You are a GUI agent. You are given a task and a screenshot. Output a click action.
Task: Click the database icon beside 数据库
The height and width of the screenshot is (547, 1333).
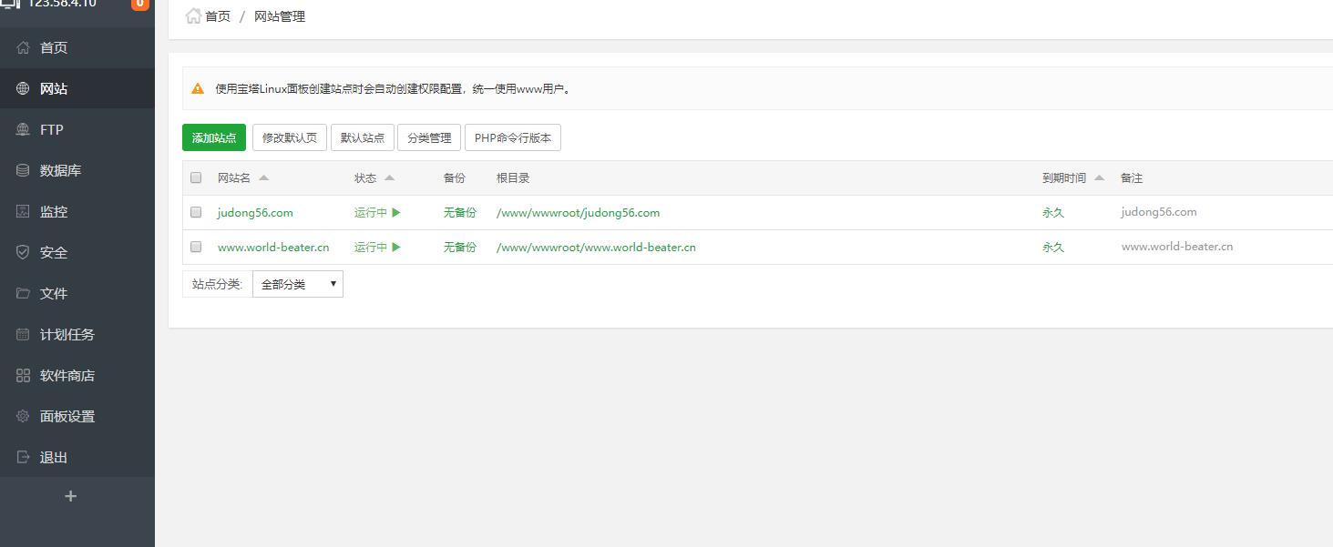pyautogui.click(x=23, y=170)
